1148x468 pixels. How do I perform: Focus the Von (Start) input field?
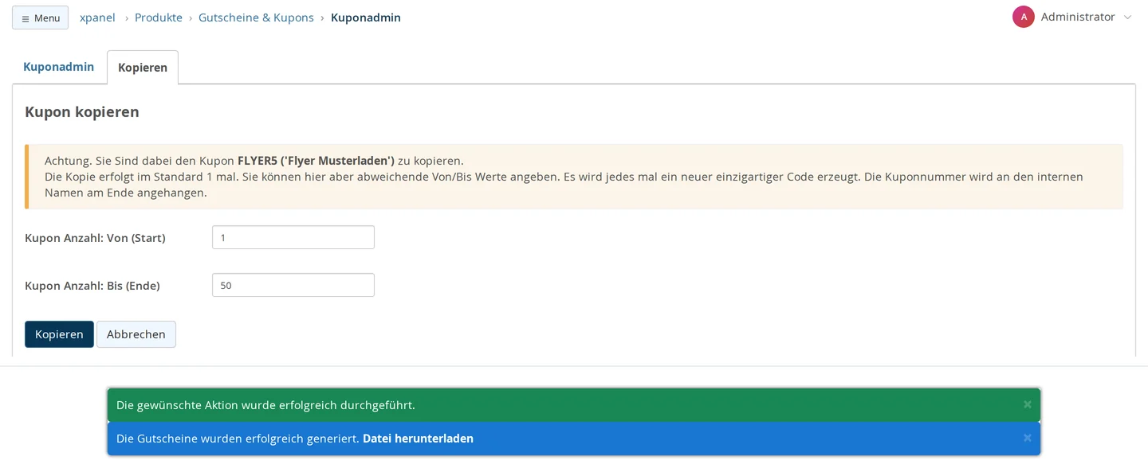(x=293, y=237)
